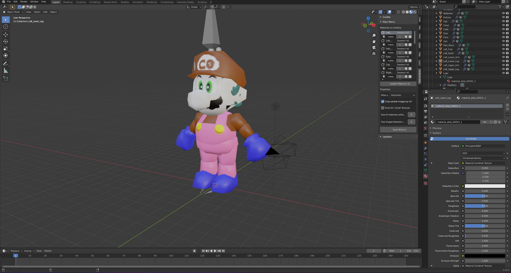Hide the Left_Hand object in outliner
The height and width of the screenshot is (273, 511).
click(x=503, y=53)
